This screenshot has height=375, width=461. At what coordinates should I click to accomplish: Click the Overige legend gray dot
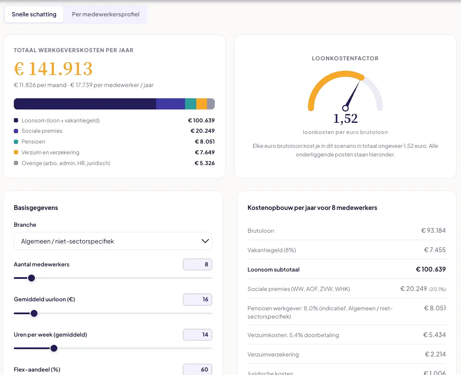click(16, 163)
